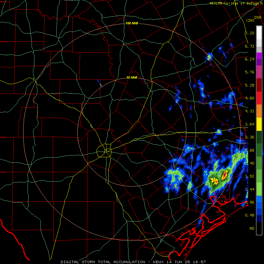Click the '1.44' legend value
Viewport: 264px width, 264px height.
point(250,189)
